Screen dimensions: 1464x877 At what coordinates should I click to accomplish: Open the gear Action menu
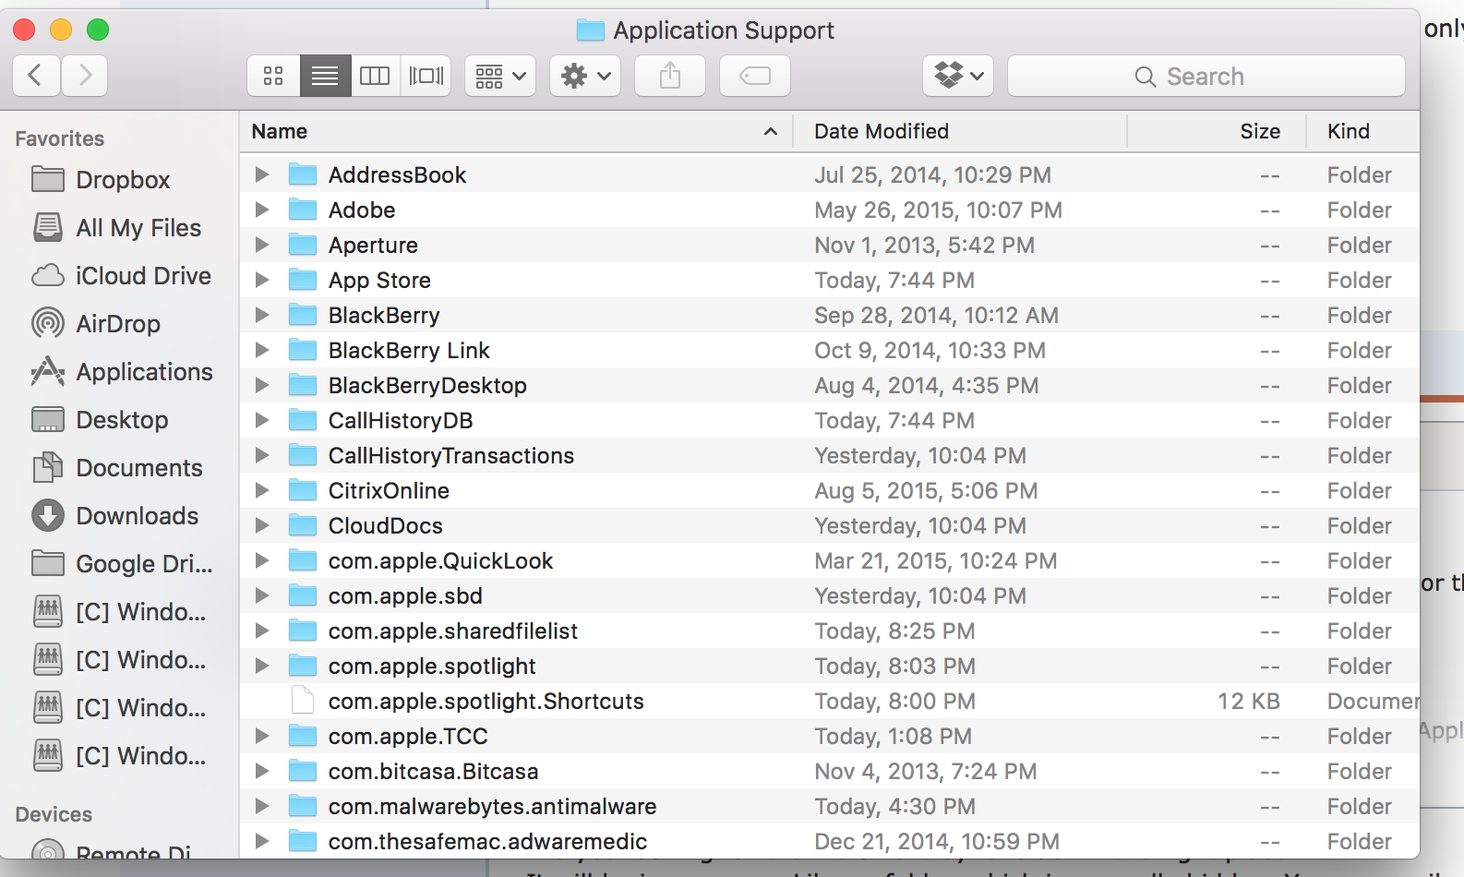click(x=585, y=76)
